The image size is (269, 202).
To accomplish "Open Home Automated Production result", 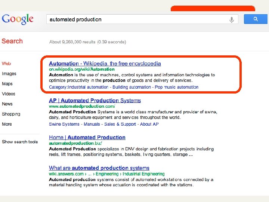I will [87, 137].
